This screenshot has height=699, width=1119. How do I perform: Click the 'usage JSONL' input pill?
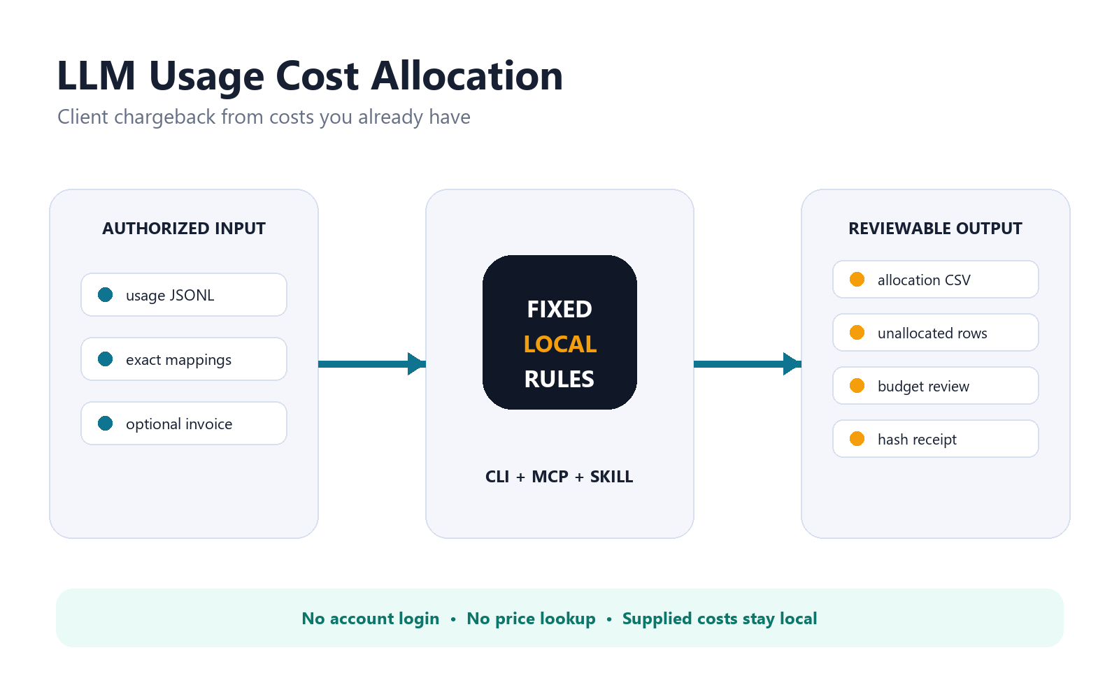coord(184,295)
